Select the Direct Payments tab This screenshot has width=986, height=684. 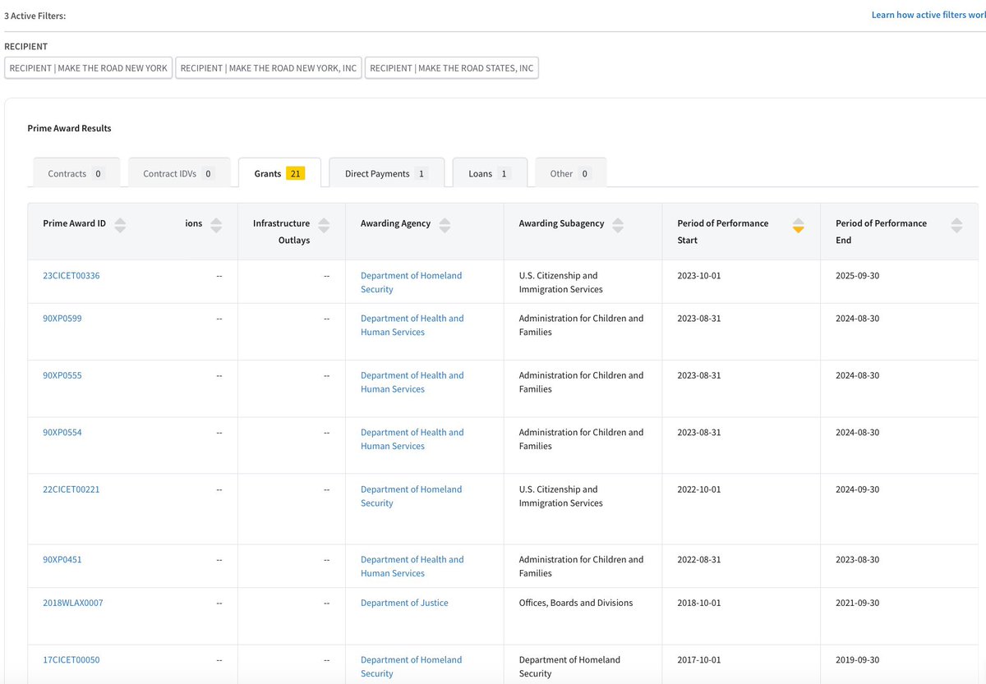tap(386, 174)
